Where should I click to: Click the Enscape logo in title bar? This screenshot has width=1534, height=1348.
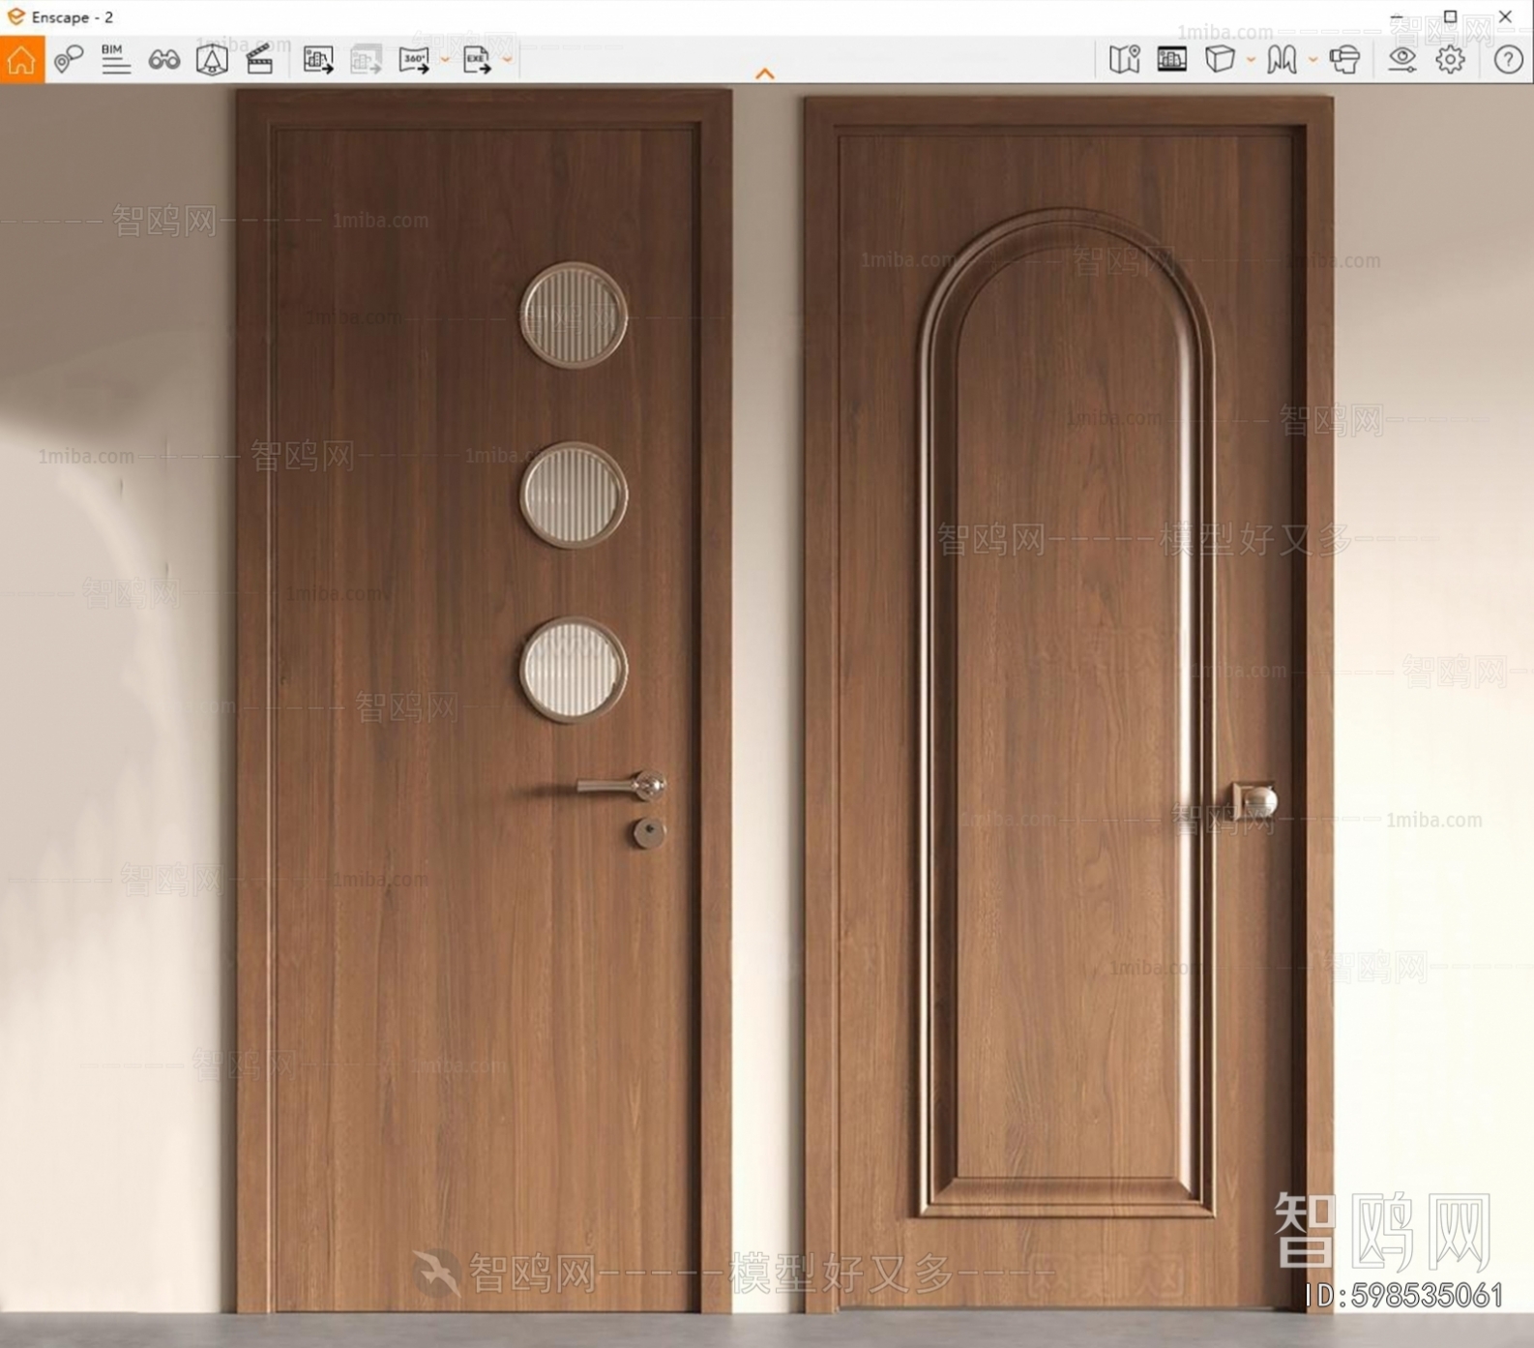click(x=15, y=16)
